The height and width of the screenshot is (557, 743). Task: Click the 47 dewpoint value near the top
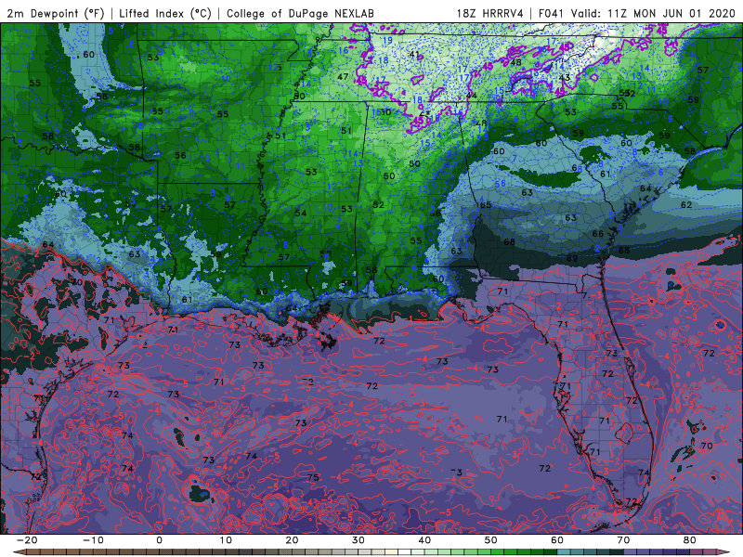tap(343, 76)
